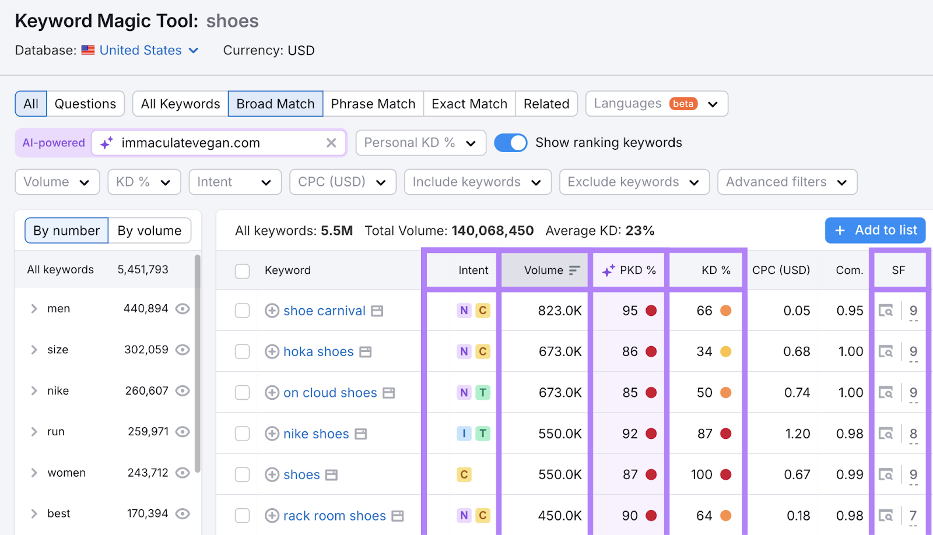Open the on cloud shoes keyword link
This screenshot has height=535, width=933.
(x=330, y=393)
